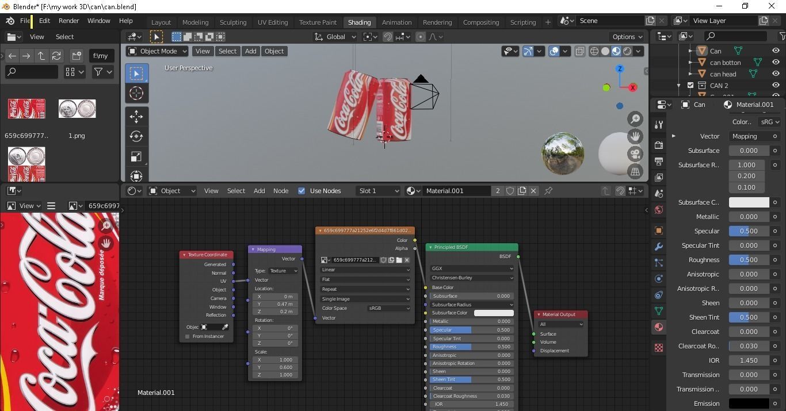Image resolution: width=786 pixels, height=411 pixels.
Task: Select the Select Box tool in viewport
Action: (136, 74)
